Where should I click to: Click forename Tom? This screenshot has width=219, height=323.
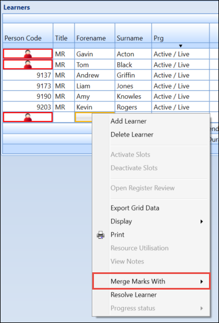click(83, 65)
